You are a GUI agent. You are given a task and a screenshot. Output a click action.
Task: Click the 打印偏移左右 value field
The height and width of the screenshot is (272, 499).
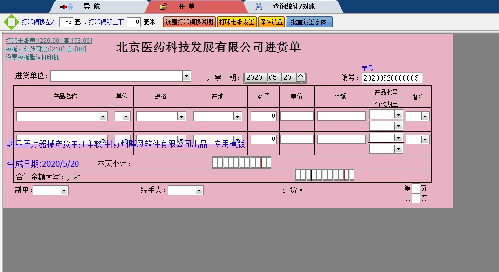[66, 22]
